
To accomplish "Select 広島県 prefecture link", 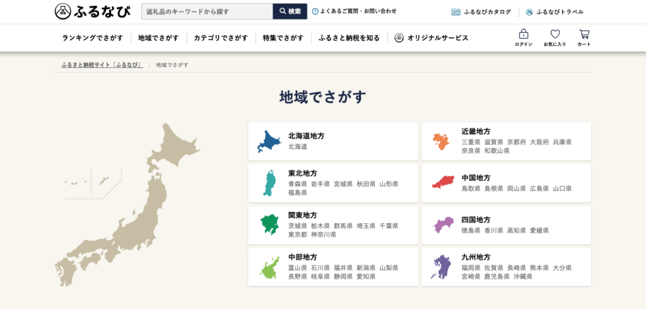I will (x=539, y=189).
